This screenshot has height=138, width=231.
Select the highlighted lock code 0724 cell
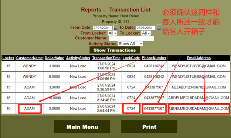pos(131,109)
